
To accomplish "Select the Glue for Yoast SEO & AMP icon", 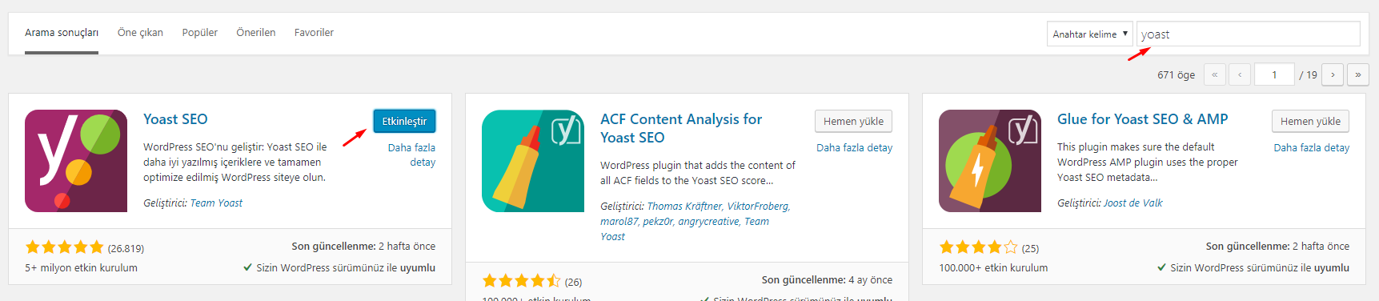I will point(990,161).
